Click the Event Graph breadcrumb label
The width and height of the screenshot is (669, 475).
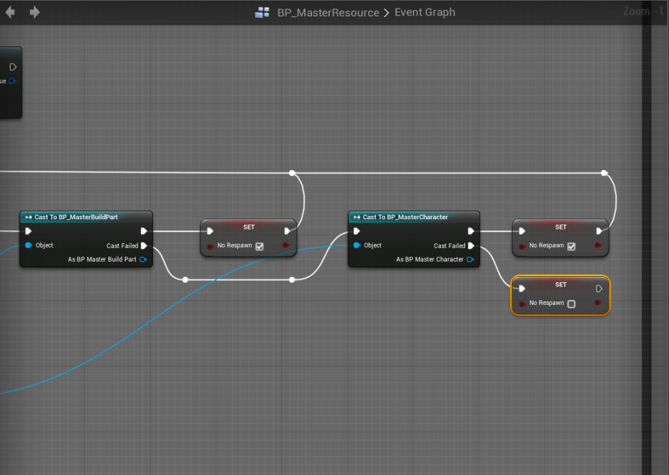pyautogui.click(x=424, y=12)
